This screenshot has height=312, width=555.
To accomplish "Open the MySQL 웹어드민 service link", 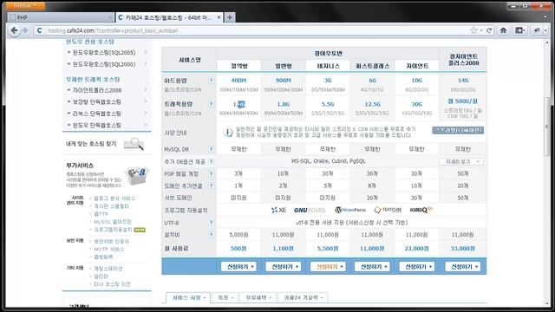I will coord(113,222).
